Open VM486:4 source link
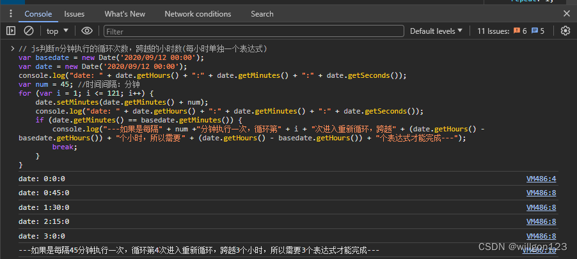 (541, 179)
